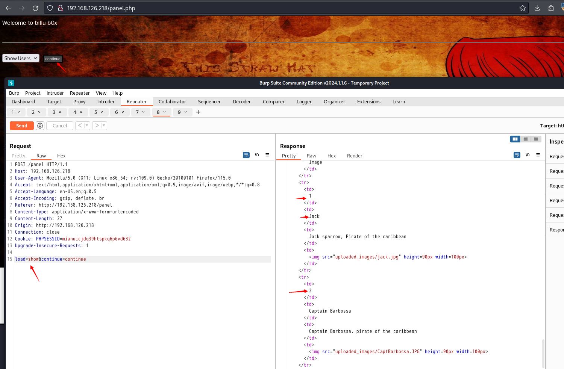
Task: Go to next request in history
Action: pos(97,126)
